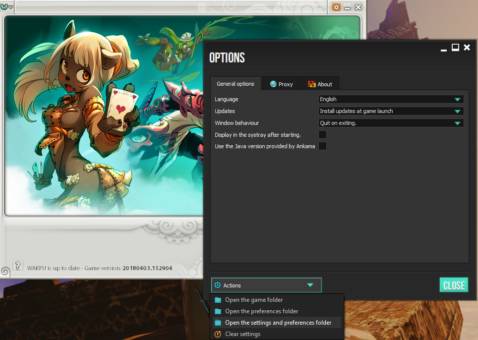Viewport: 478px width, 340px height.
Task: Click the Updates label
Action: coord(225,111)
